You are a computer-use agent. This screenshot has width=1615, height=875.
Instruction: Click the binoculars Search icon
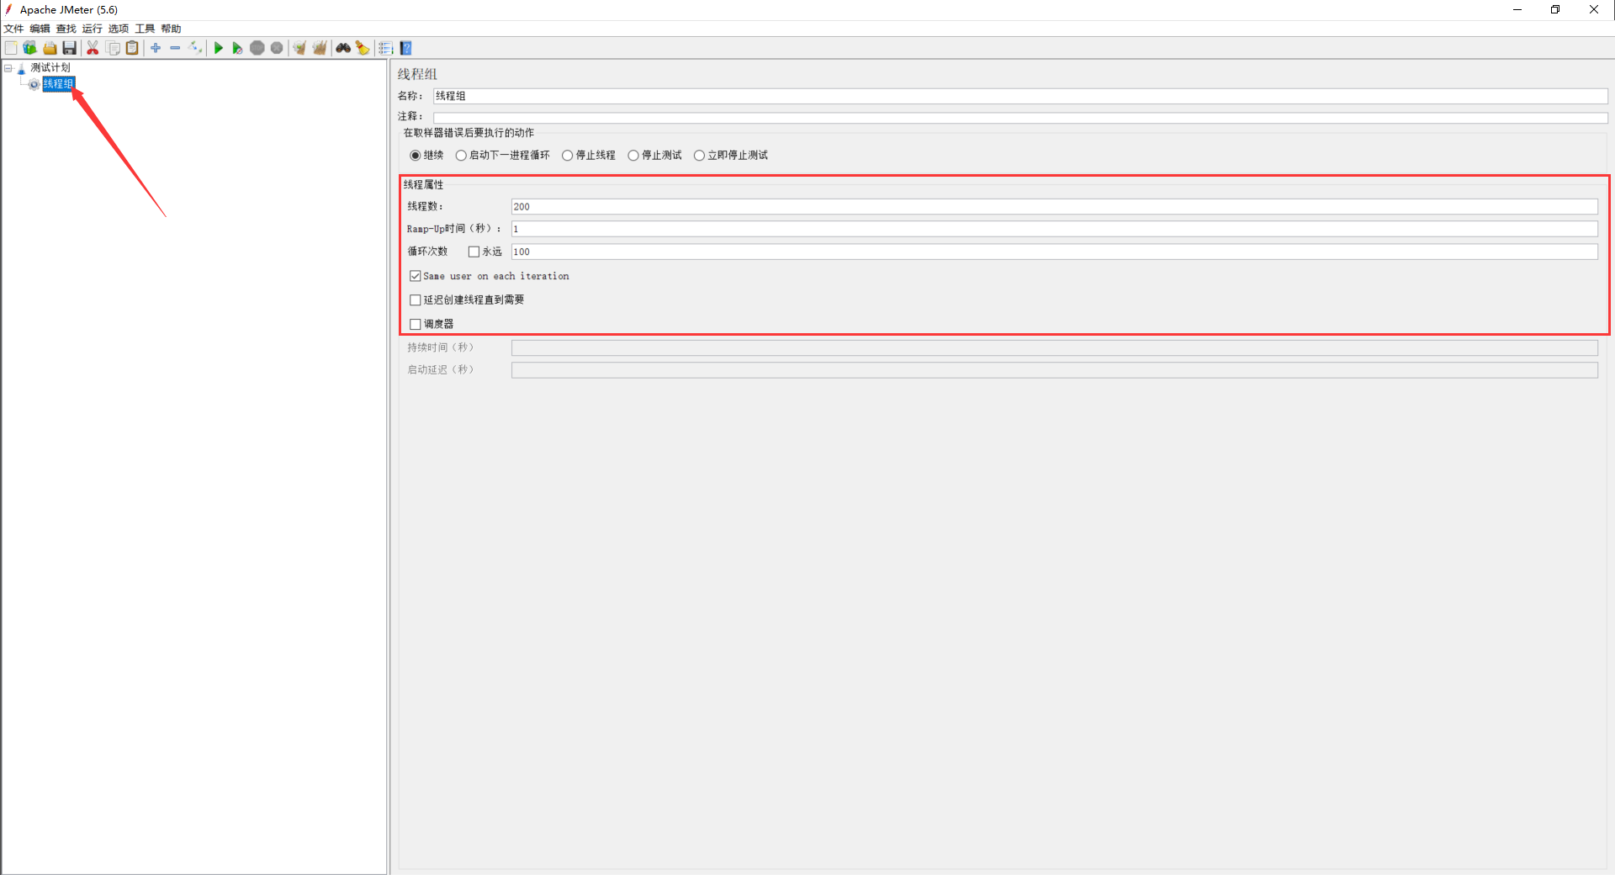pos(343,48)
